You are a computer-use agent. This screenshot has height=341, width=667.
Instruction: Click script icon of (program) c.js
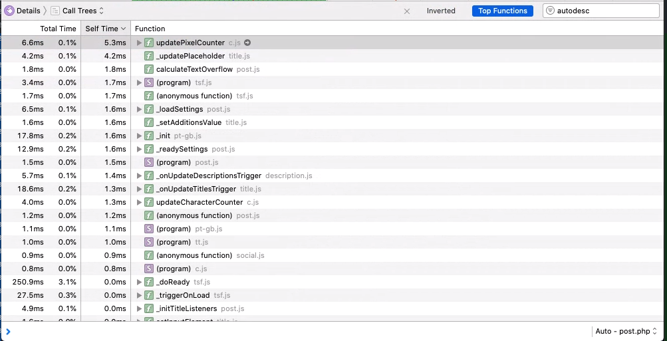coord(148,269)
